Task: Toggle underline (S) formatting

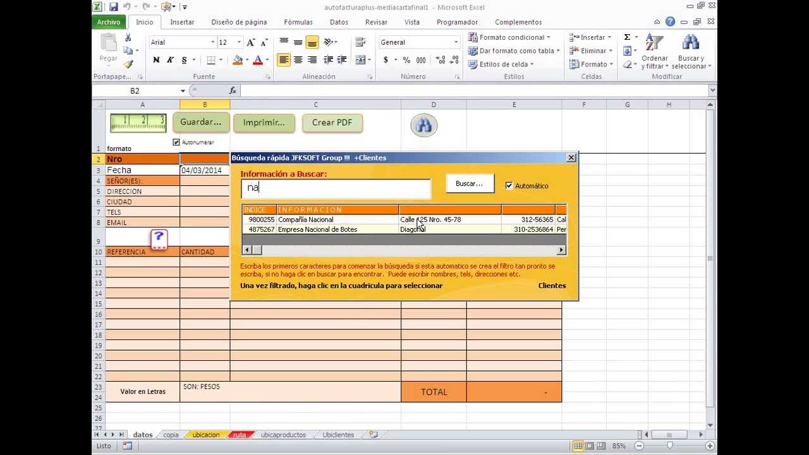Action: click(184, 60)
